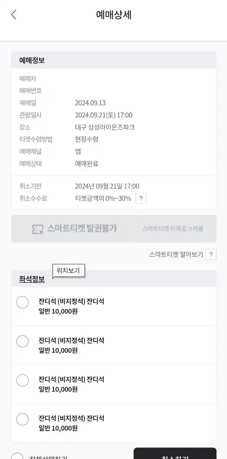The image size is (227, 459).
Task: Toggle the 전체선택하기 select-all circle
Action: click(17, 456)
